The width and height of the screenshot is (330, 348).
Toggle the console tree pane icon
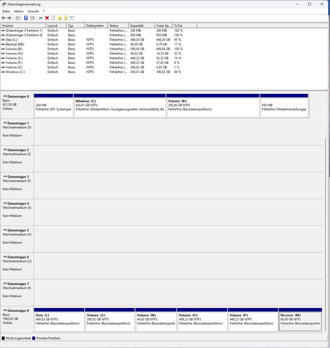[18, 18]
